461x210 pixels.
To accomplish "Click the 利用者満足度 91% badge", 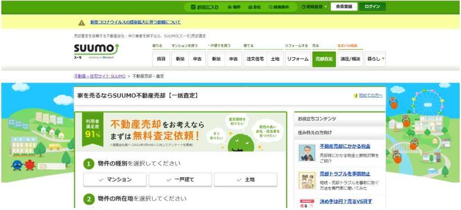I will (x=93, y=129).
